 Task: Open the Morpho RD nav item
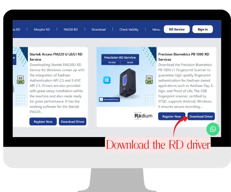[x=42, y=30]
